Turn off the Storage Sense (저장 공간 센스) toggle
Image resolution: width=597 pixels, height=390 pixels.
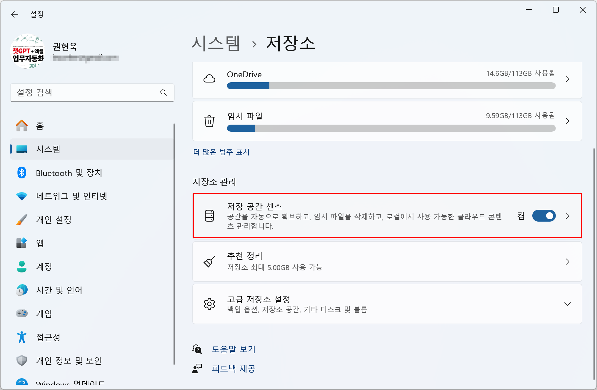tap(543, 216)
